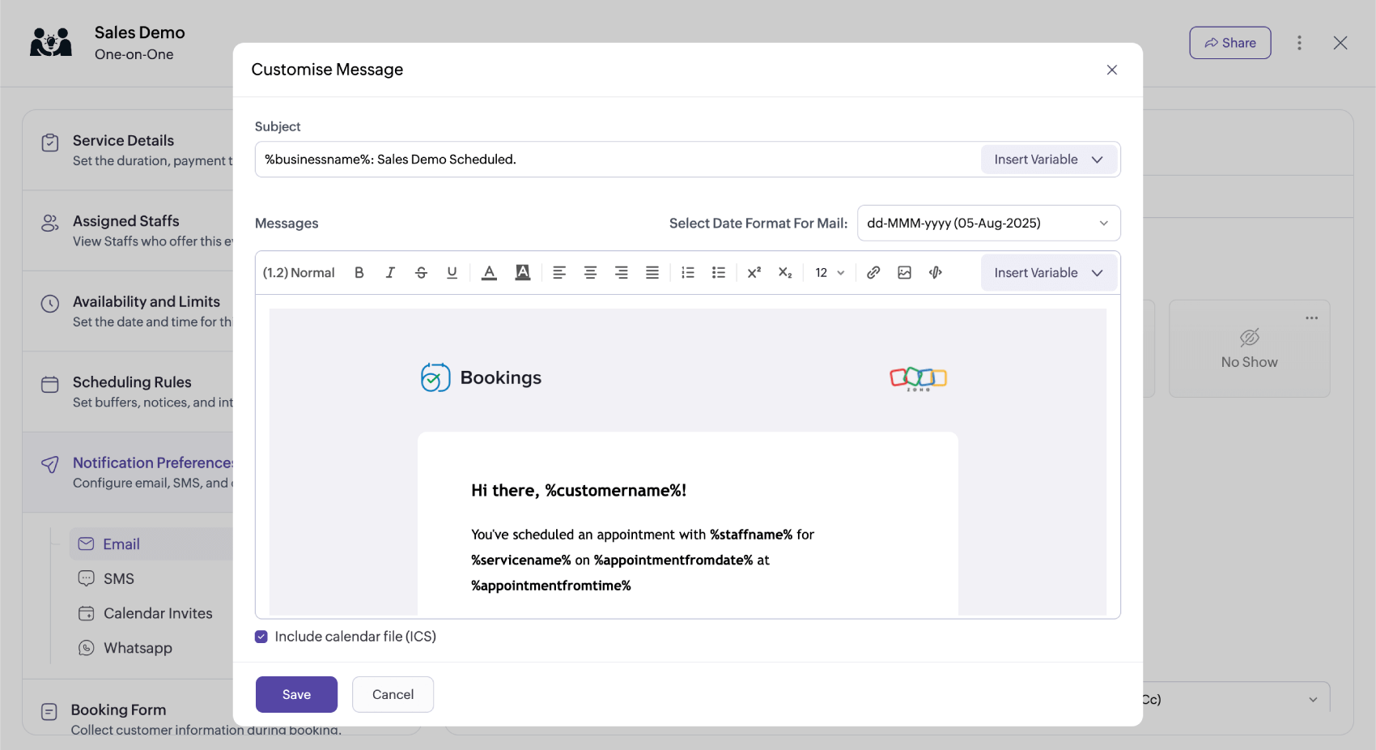Toggle justify alignment for the message

(652, 272)
